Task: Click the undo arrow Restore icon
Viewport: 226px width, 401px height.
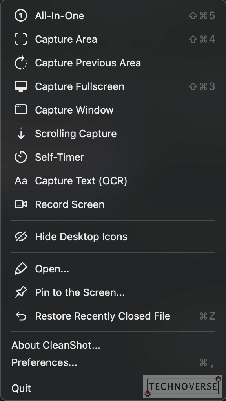Action: (21, 316)
